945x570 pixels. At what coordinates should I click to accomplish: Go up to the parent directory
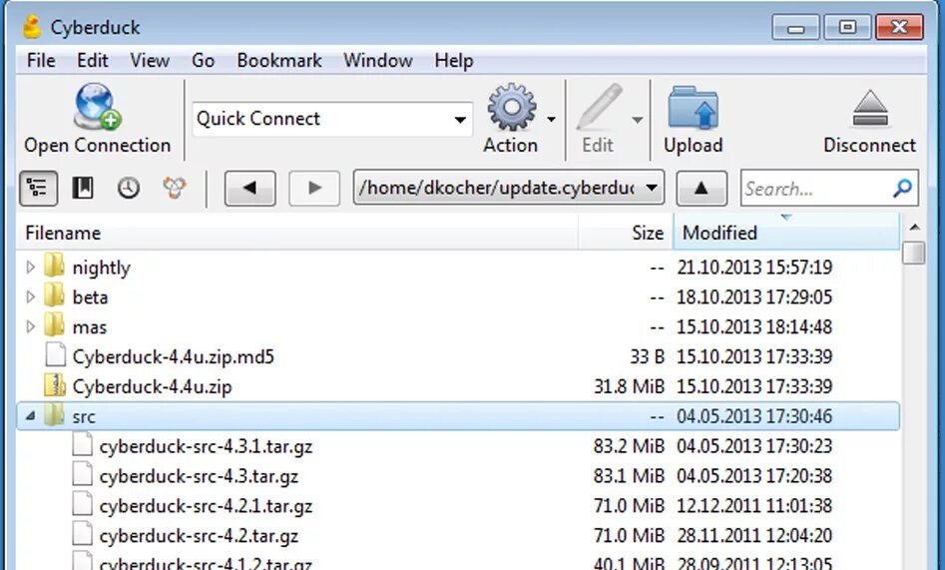701,189
